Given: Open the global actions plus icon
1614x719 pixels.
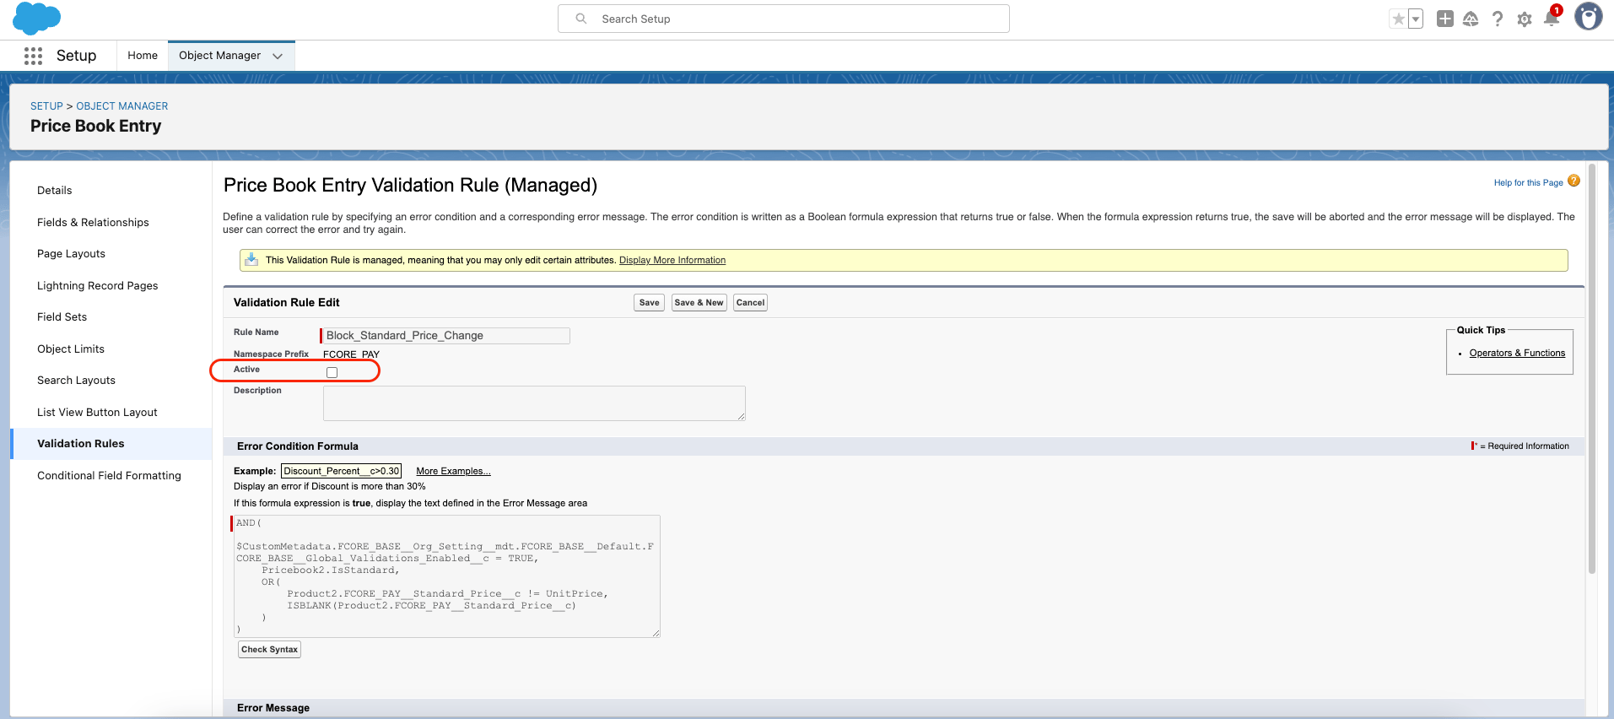Looking at the screenshot, I should 1445,19.
